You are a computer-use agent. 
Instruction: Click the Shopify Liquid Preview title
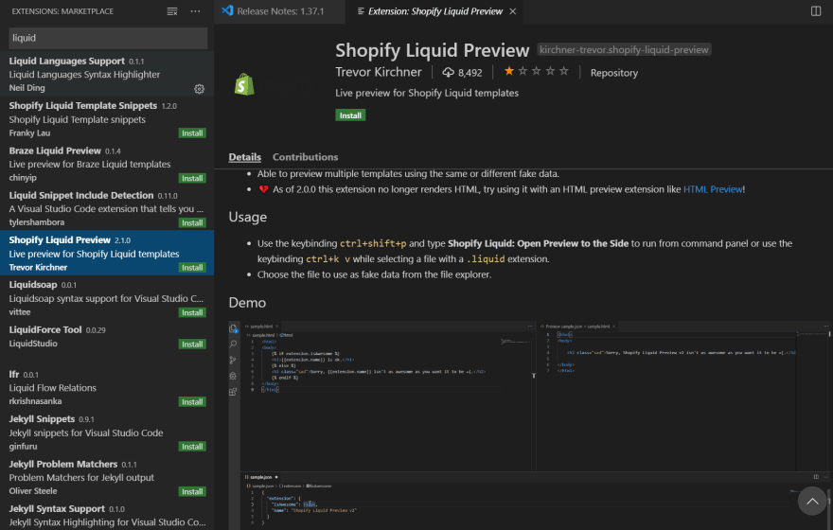coord(433,50)
